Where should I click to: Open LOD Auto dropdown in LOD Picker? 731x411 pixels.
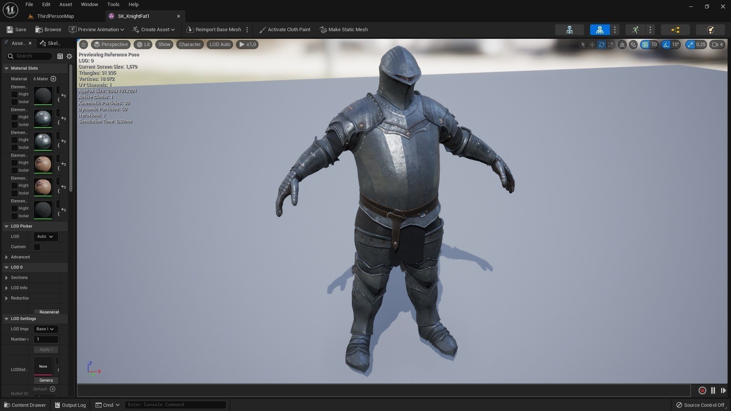point(46,236)
